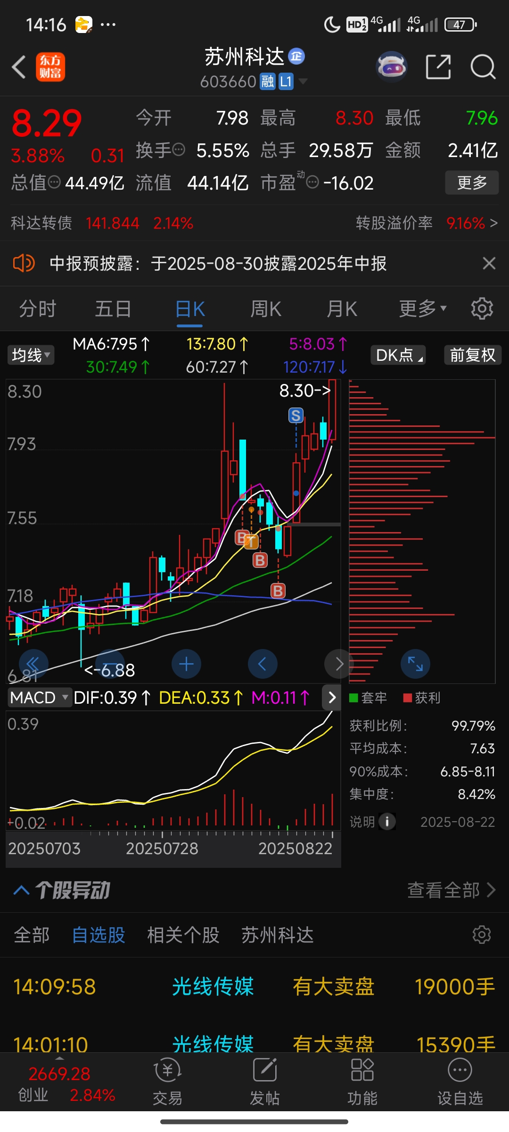Viewport: 509px width, 1132px height.
Task: Zoom in chart with plus button
Action: coord(186,664)
